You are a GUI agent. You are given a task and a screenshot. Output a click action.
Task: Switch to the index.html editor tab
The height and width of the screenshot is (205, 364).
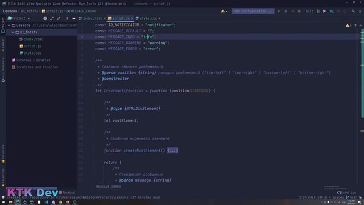pos(92,18)
